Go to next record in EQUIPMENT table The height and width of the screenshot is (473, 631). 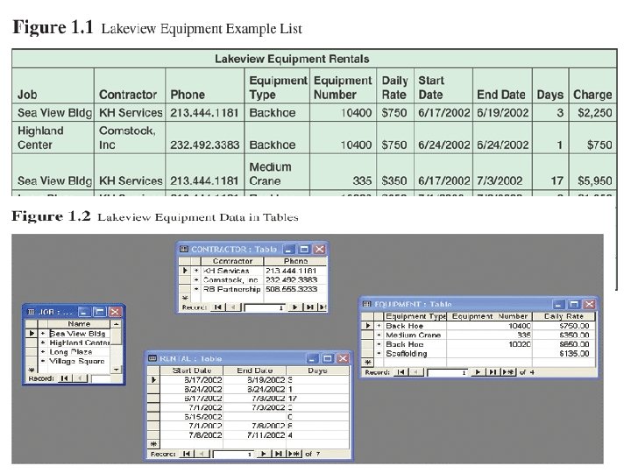click(478, 372)
